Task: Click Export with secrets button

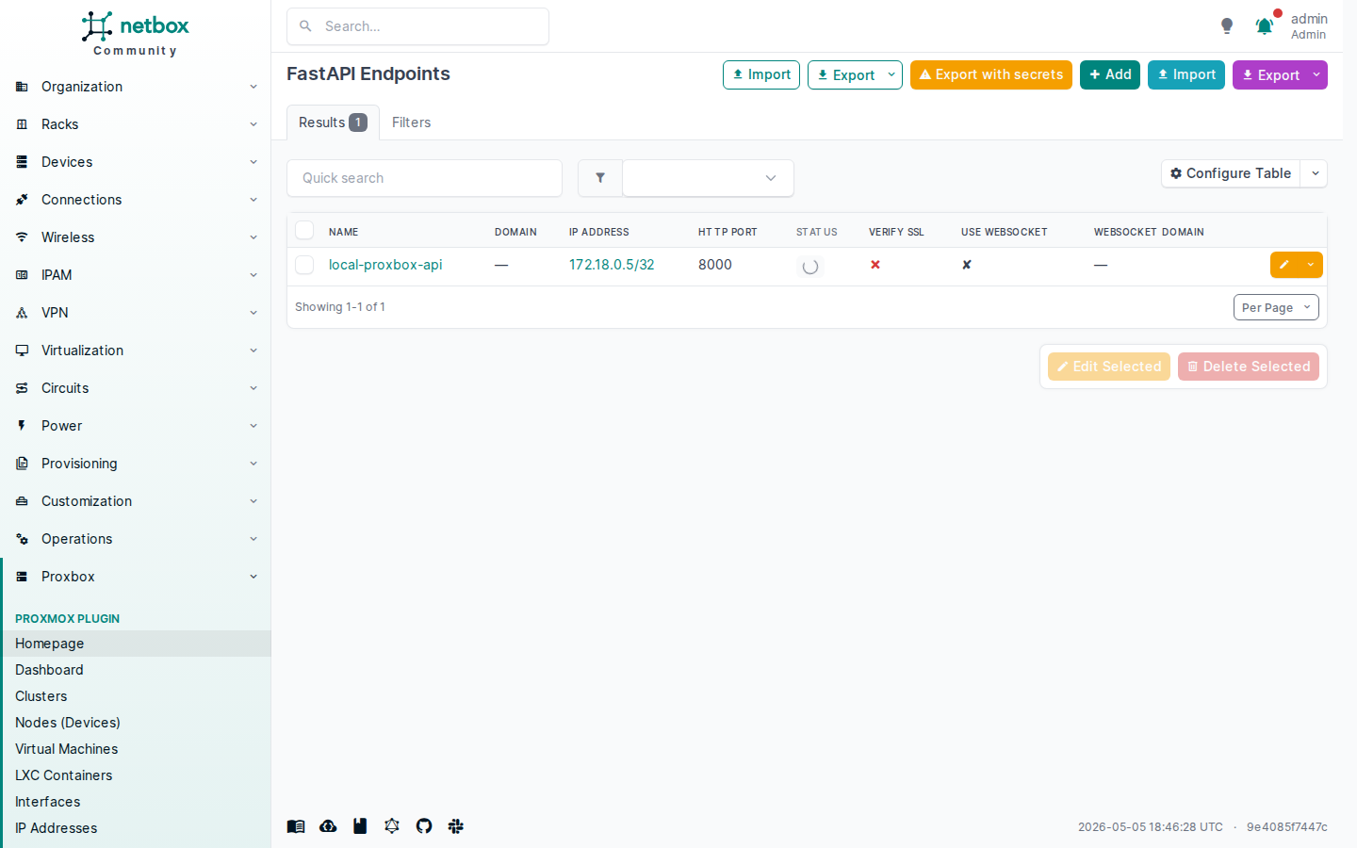Action: point(991,74)
